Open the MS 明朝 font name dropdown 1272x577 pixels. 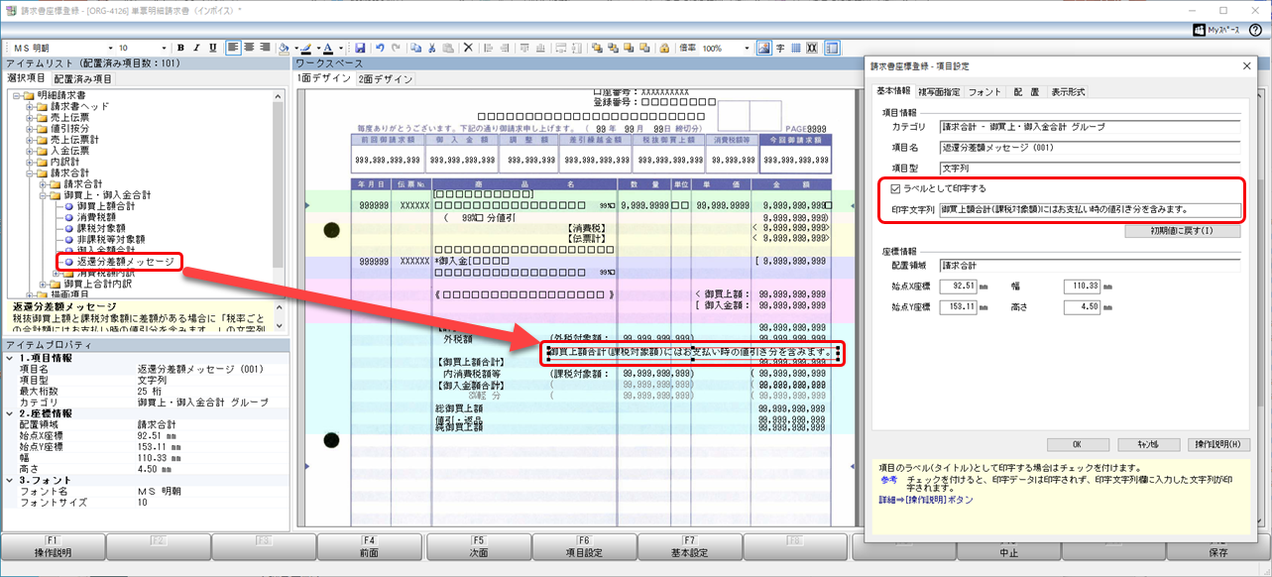pyautogui.click(x=109, y=48)
